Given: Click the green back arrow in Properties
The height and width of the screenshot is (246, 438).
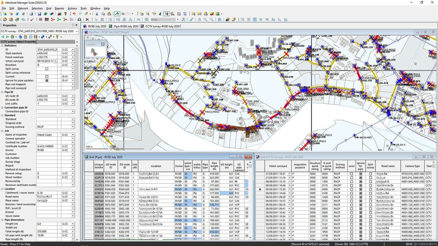Looking at the screenshot, I should 4,37.
